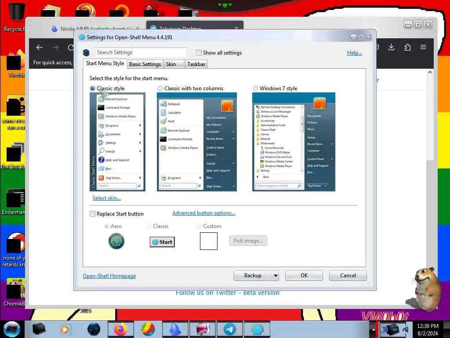Viewport: 450px width, 338px height.
Task: Open Firefox downloads panel icon
Action: [x=391, y=47]
